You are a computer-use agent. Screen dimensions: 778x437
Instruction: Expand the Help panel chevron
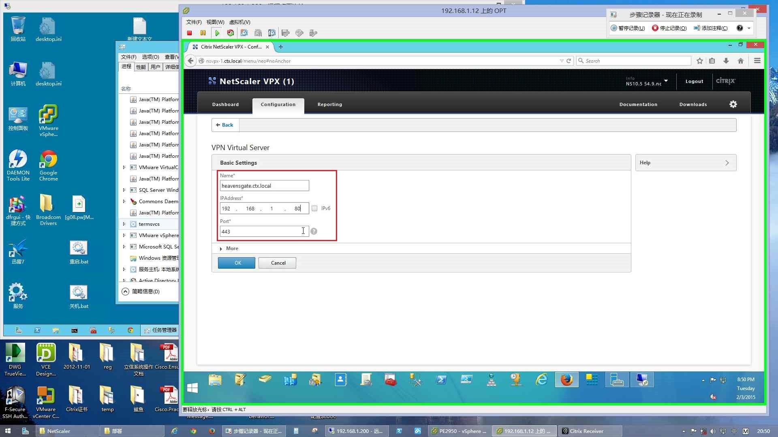727,163
